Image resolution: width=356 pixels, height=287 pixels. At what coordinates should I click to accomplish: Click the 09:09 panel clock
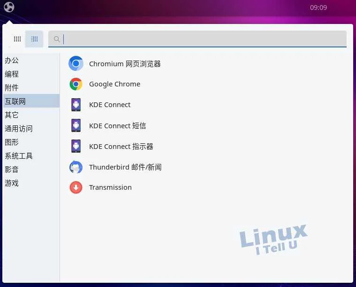(x=318, y=8)
